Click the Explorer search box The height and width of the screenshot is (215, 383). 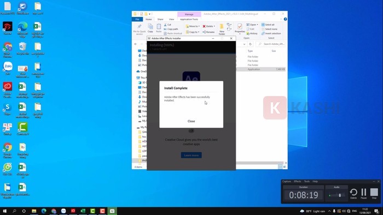point(271,44)
